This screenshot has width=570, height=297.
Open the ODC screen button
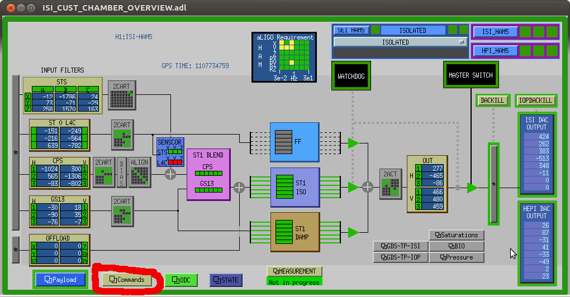click(181, 280)
